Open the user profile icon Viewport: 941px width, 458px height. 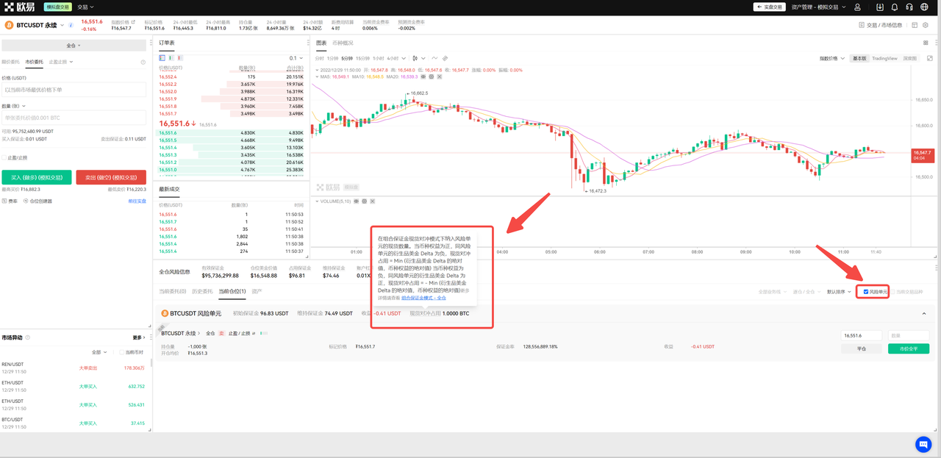[857, 7]
